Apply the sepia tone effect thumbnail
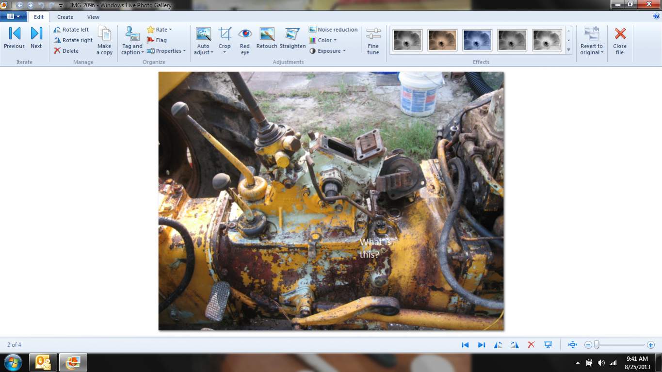Screen dimensions: 662x372 [442, 40]
